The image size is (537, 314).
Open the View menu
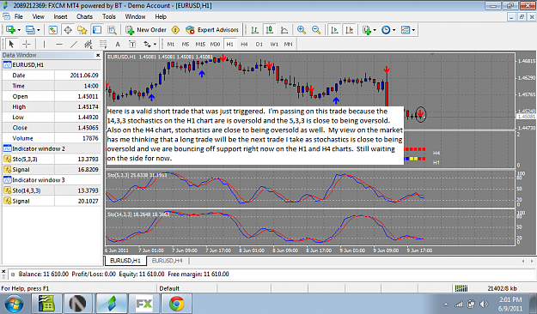(38, 16)
